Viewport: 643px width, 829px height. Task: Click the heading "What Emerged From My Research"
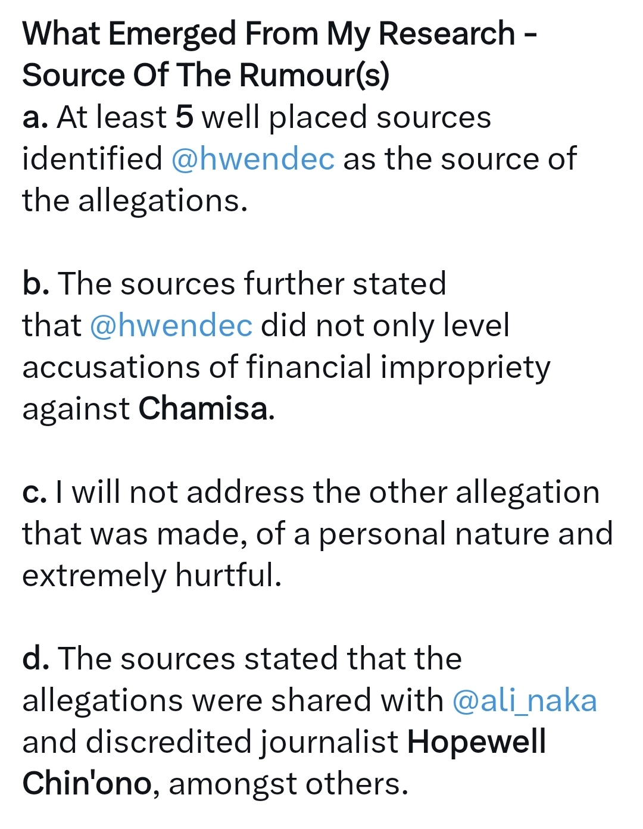pos(269,33)
